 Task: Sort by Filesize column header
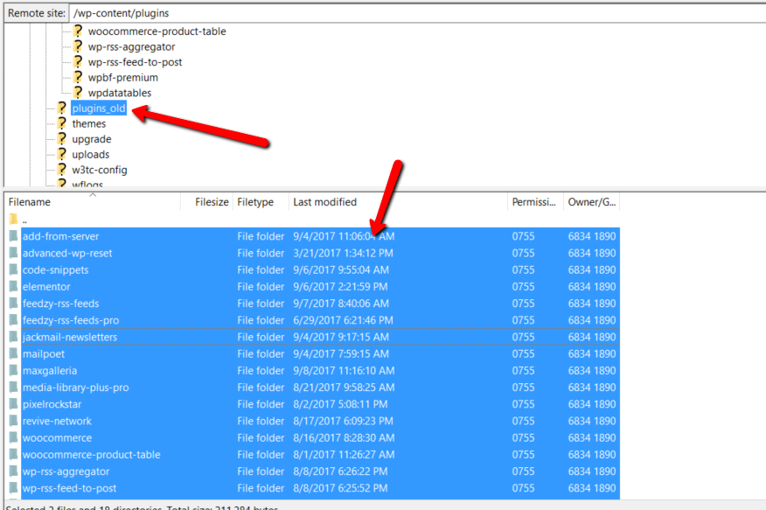coord(206,202)
